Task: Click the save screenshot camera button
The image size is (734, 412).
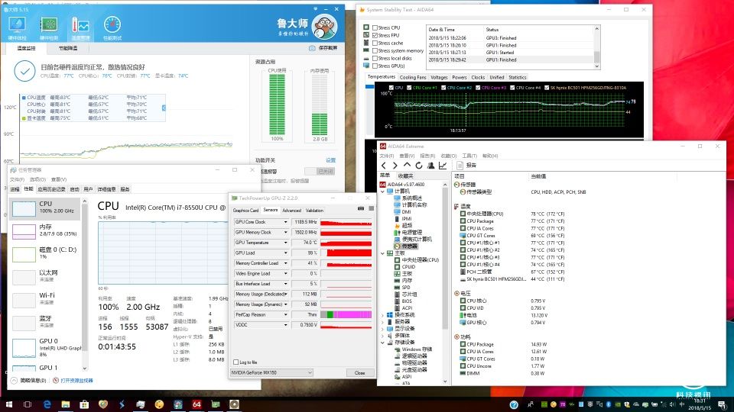Action: point(323,48)
